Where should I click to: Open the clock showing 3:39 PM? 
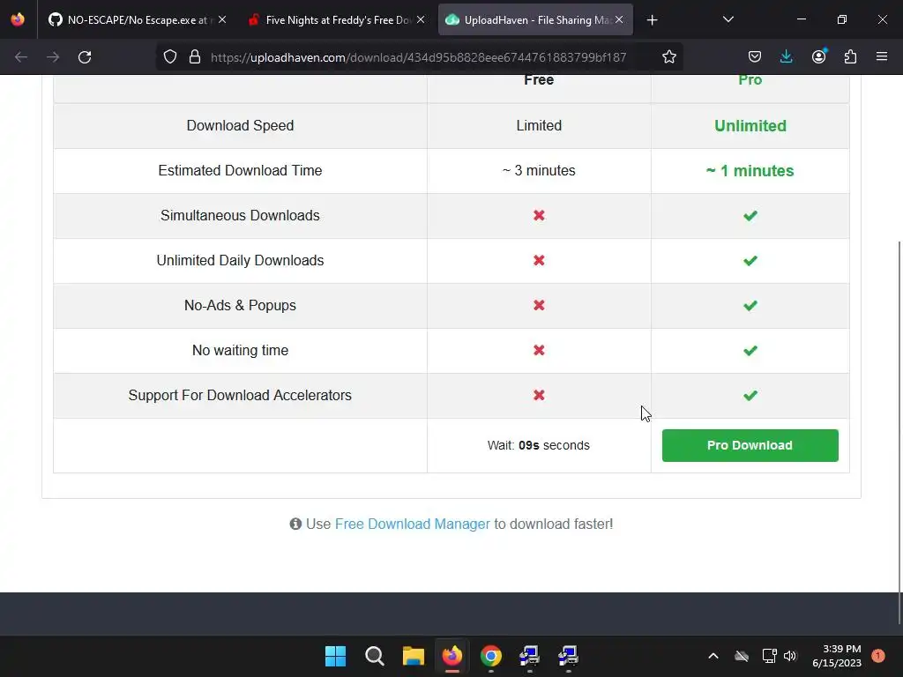(x=837, y=656)
